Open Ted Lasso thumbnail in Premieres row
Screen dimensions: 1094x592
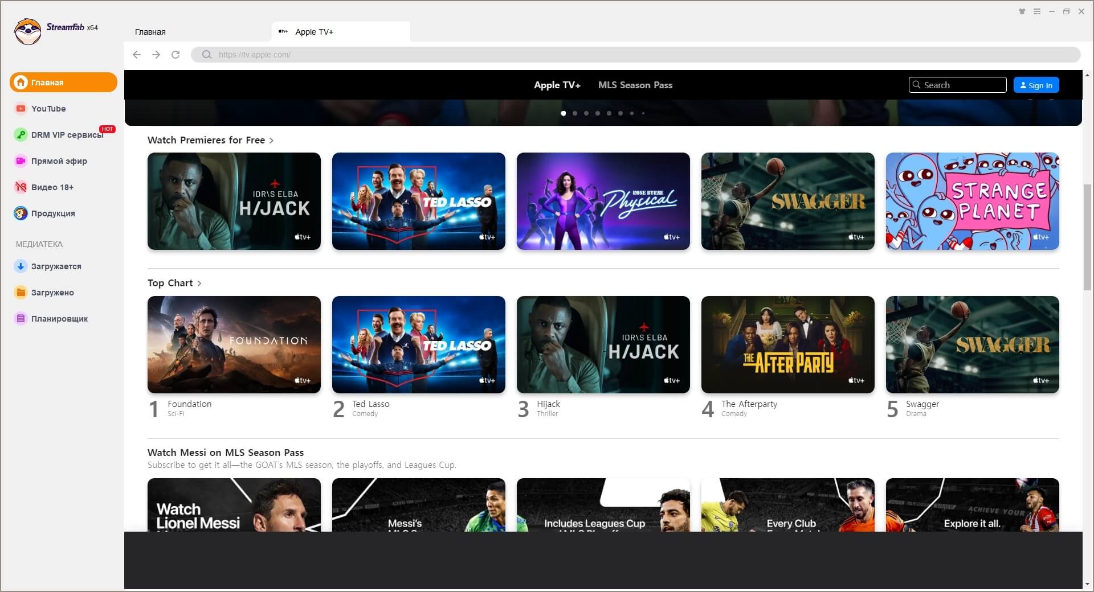click(x=419, y=201)
